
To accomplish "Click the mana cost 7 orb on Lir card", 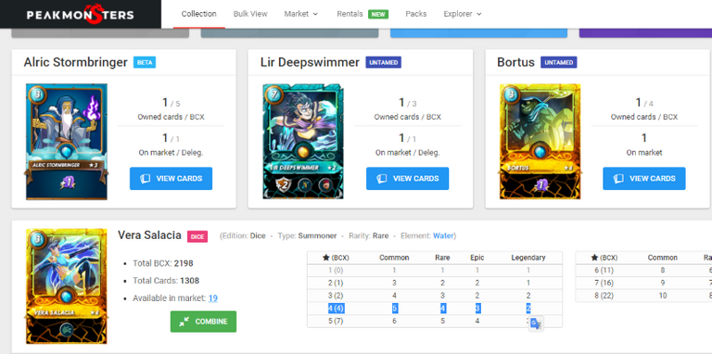I will [273, 95].
